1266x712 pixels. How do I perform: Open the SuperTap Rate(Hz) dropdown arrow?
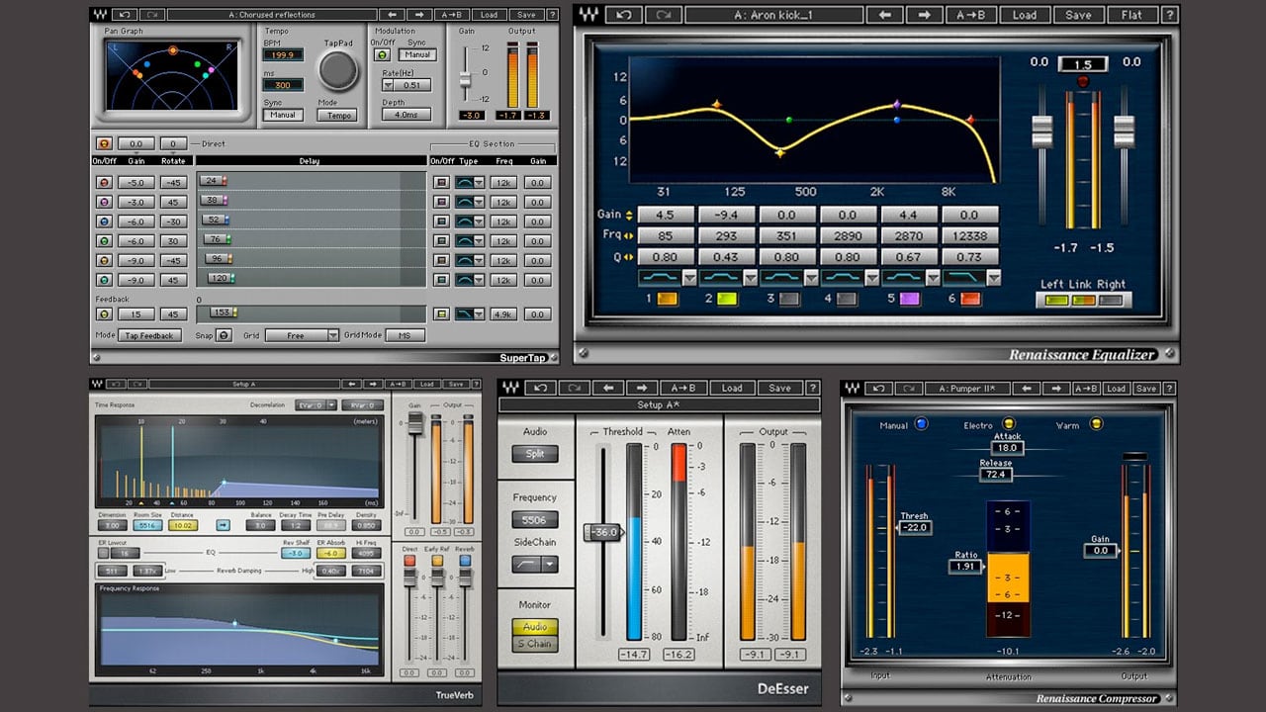tap(389, 85)
